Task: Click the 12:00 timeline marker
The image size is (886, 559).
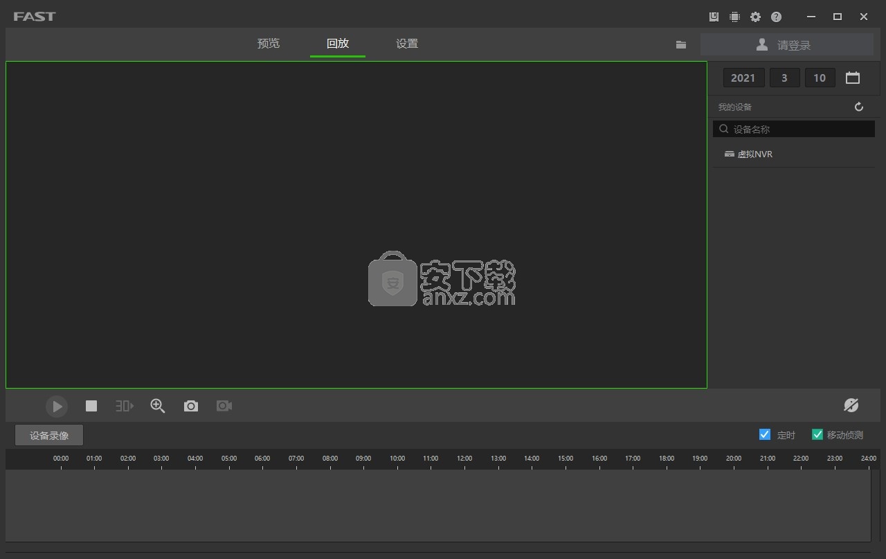Action: (464, 459)
